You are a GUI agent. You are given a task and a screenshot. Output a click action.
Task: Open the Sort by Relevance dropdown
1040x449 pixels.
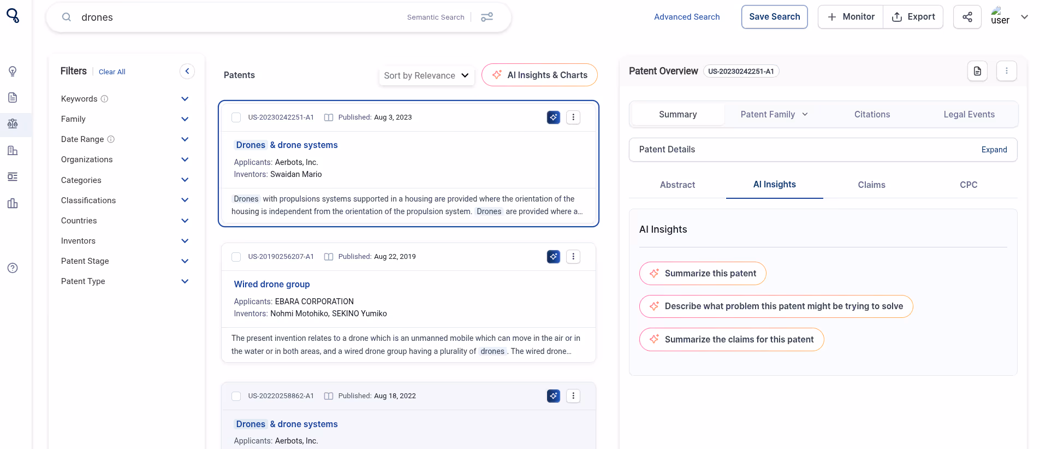pos(426,75)
